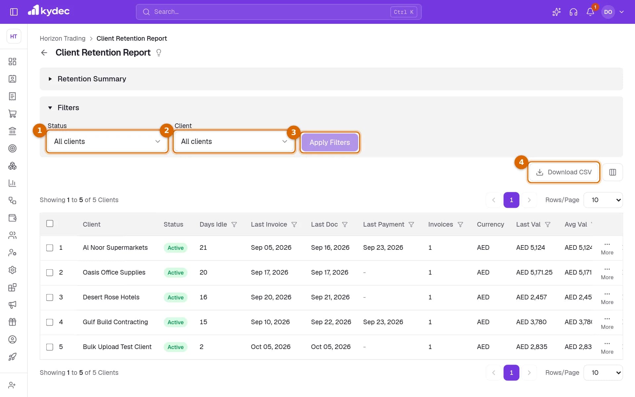Open the settings gear sidebar icon
The height and width of the screenshot is (397, 635).
point(12,270)
